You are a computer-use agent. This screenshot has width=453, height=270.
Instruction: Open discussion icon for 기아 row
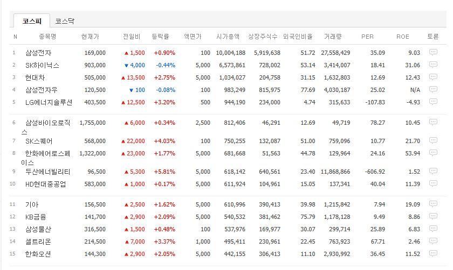(433, 204)
